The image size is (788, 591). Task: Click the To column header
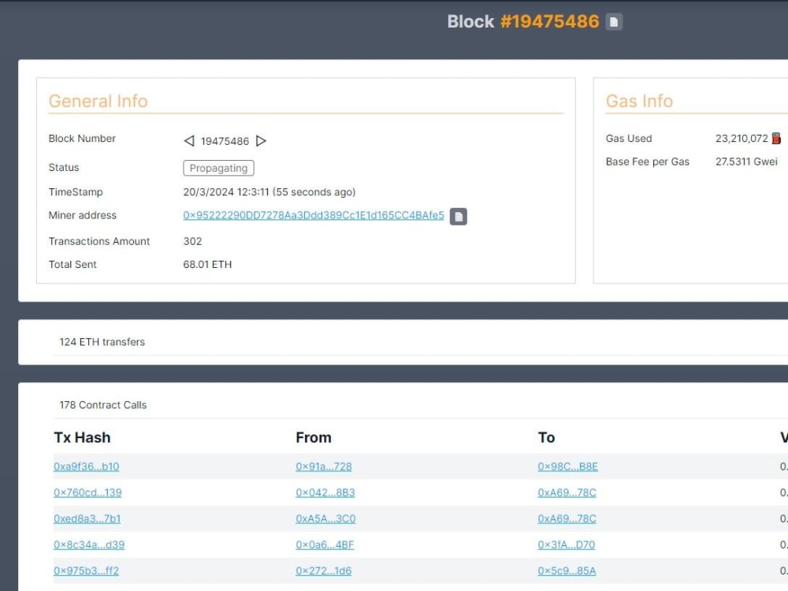pyautogui.click(x=546, y=437)
